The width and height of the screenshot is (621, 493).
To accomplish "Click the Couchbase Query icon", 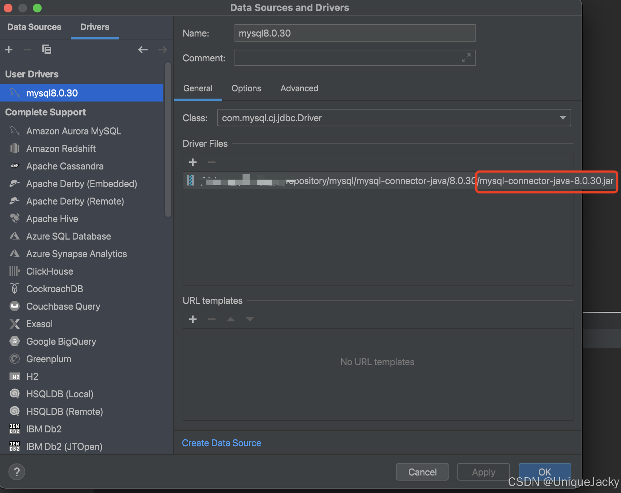I will click(x=15, y=306).
